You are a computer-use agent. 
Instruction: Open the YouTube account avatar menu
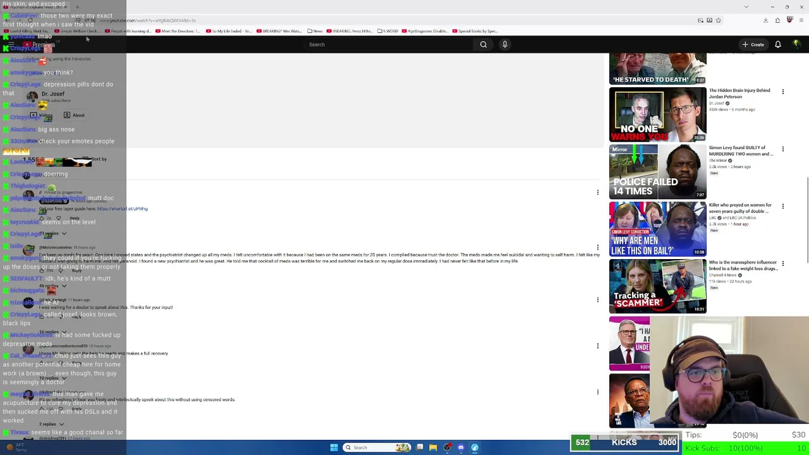pos(796,44)
